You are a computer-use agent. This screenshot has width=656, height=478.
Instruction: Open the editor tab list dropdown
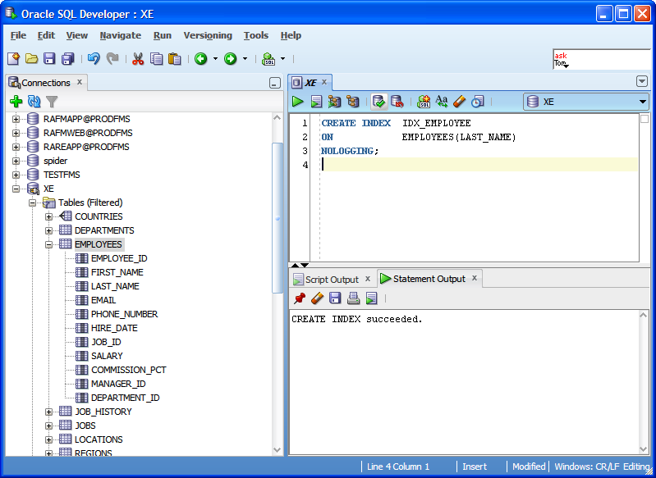tap(642, 81)
